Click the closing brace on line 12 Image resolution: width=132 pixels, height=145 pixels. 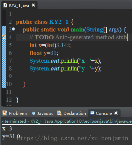(17, 100)
